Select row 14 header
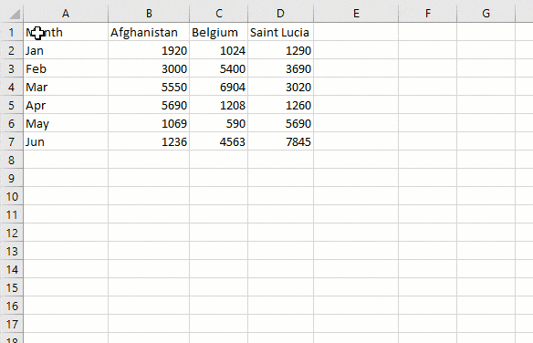Screen dimensions: 533x343 (12, 270)
